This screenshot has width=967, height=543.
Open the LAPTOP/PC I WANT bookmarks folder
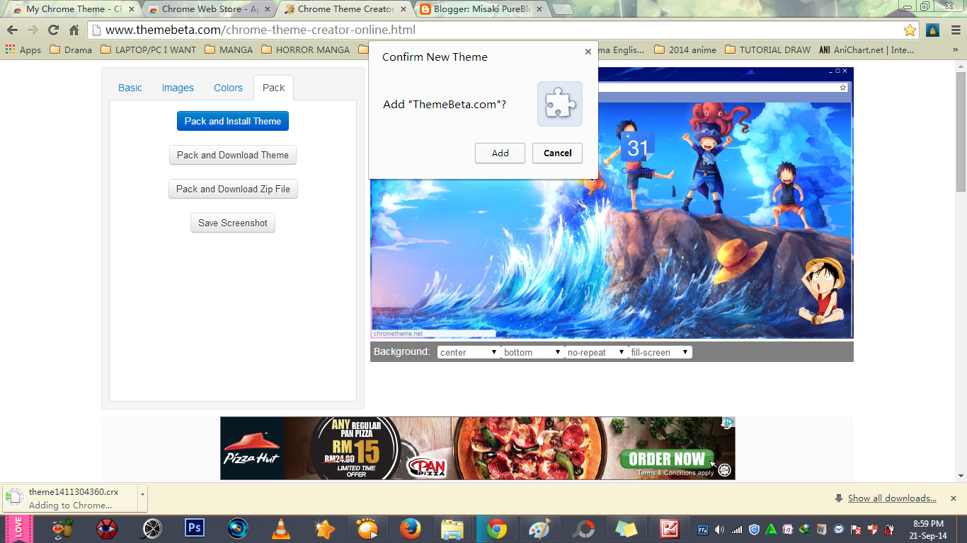[149, 50]
